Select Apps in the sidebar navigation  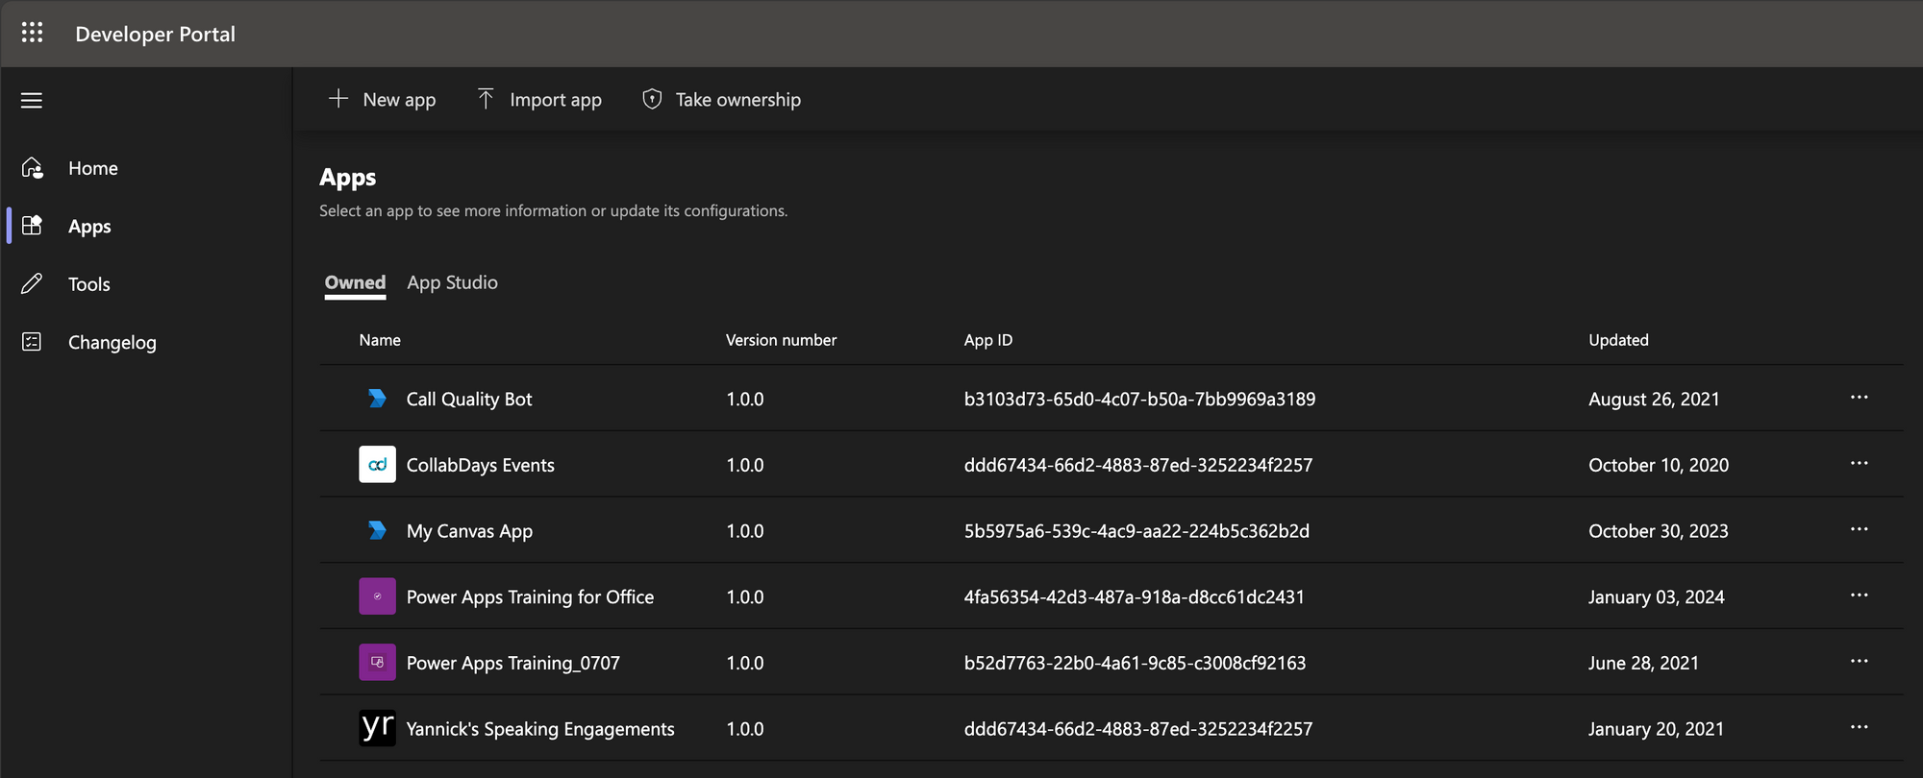[x=89, y=227]
